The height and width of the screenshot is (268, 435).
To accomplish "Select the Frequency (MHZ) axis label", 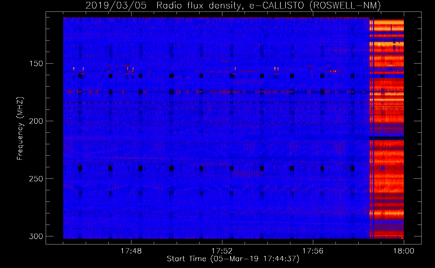I will tap(20, 128).
